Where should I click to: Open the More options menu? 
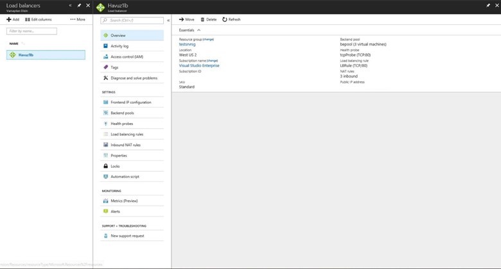78,19
